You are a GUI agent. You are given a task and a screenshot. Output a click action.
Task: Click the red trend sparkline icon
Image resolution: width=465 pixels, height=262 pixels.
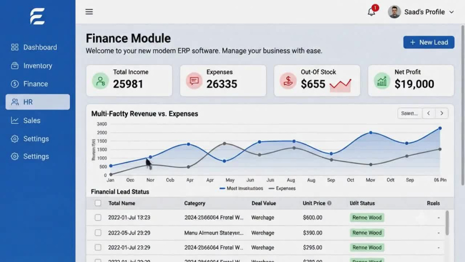[340, 85]
